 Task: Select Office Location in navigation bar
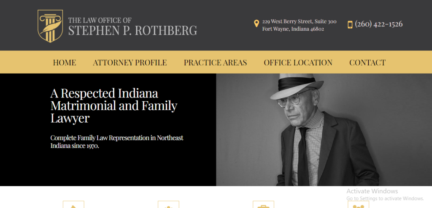click(x=298, y=63)
